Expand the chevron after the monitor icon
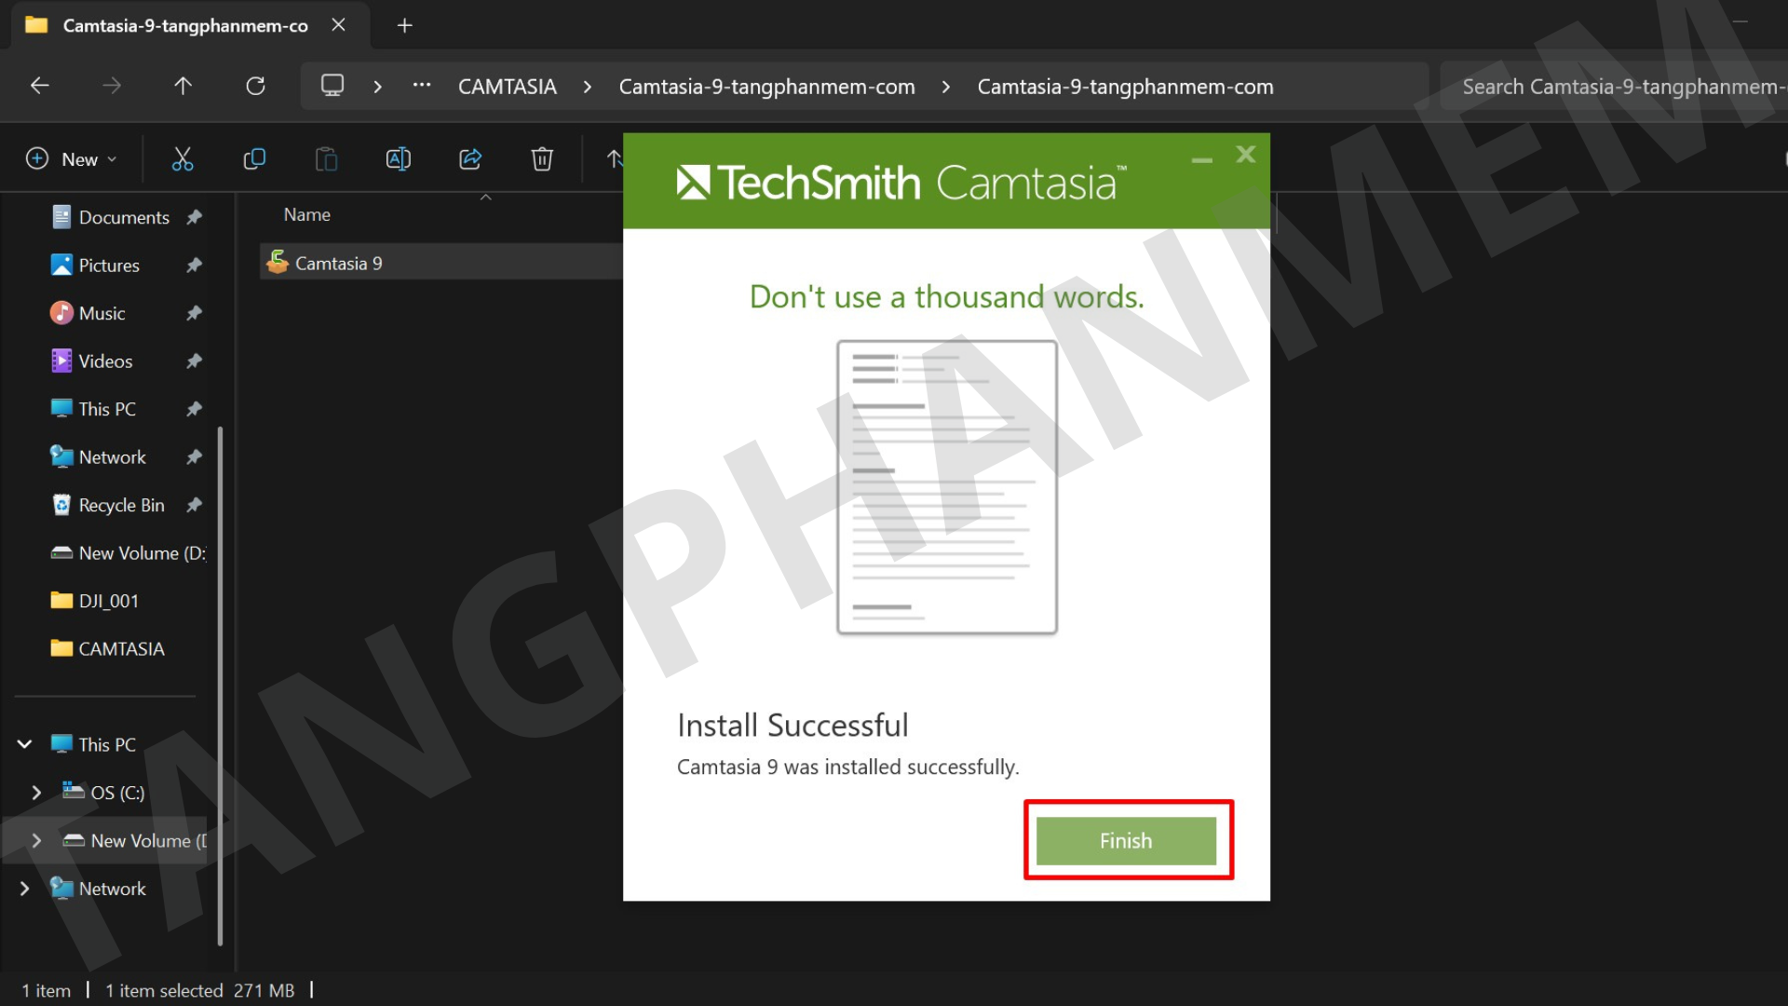Viewport: 1788px width, 1006px height. [377, 87]
